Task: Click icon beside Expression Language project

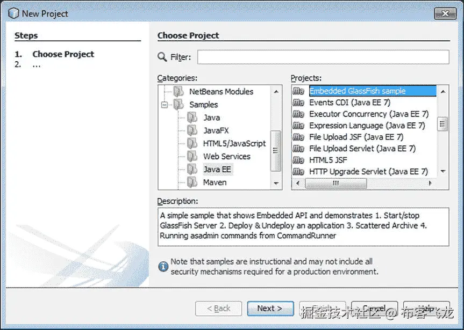Action: [298, 126]
